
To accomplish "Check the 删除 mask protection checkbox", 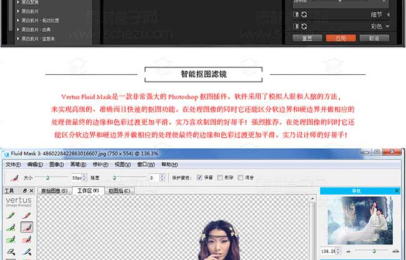I will (x=220, y=177).
